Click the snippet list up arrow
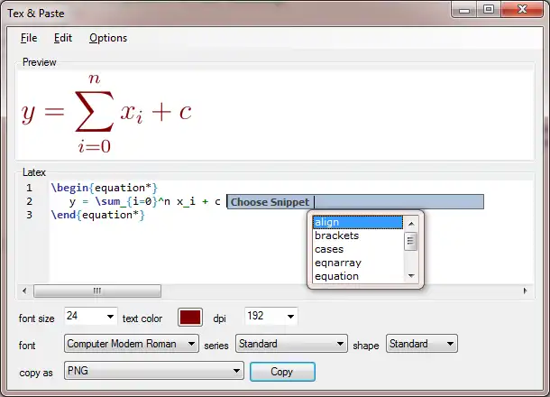Viewport: 550px width, 397px height. (411, 224)
